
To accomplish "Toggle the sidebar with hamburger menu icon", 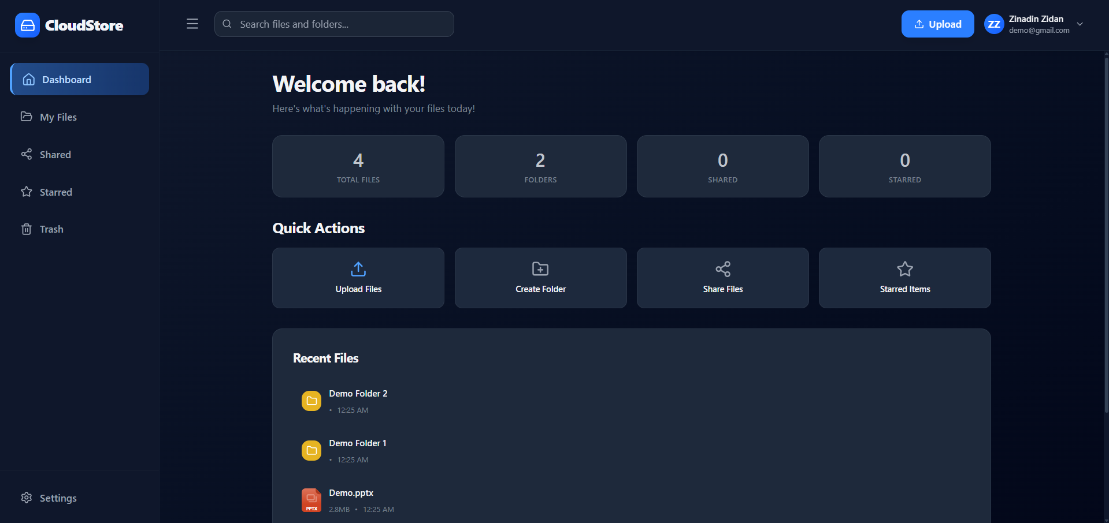I will [x=192, y=24].
